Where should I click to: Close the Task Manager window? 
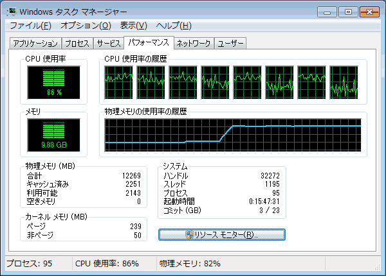369,12
